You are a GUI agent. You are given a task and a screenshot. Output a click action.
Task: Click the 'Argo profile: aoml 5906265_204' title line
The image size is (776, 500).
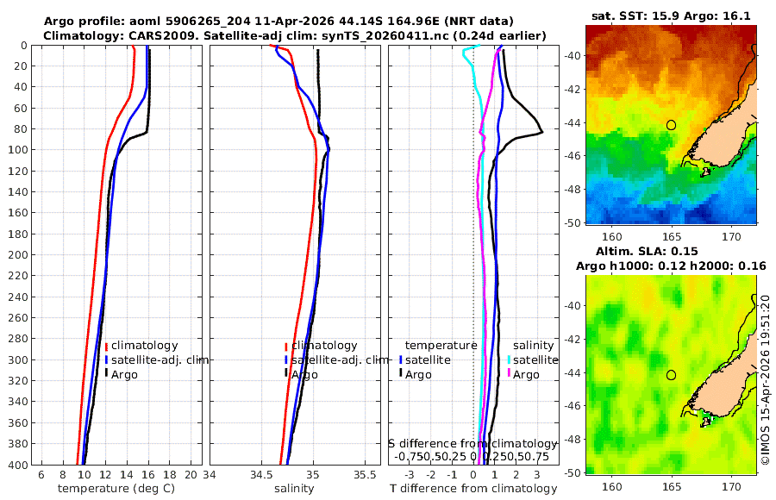(x=278, y=22)
